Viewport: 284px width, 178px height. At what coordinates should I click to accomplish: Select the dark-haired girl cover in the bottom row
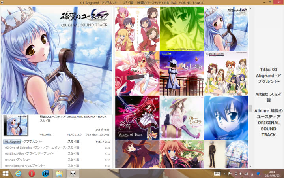click(x=137, y=154)
